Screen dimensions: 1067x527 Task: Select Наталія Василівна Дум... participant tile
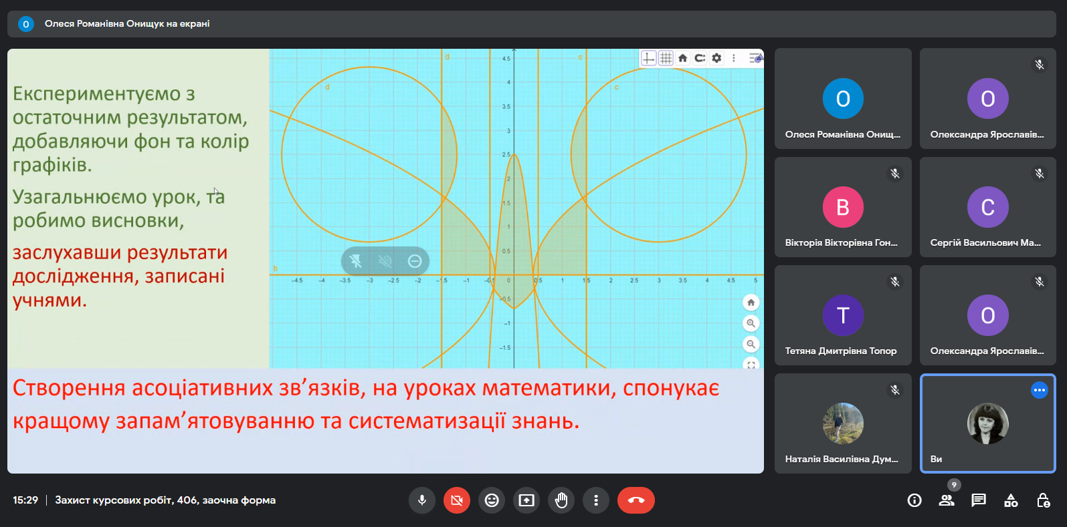click(843, 423)
